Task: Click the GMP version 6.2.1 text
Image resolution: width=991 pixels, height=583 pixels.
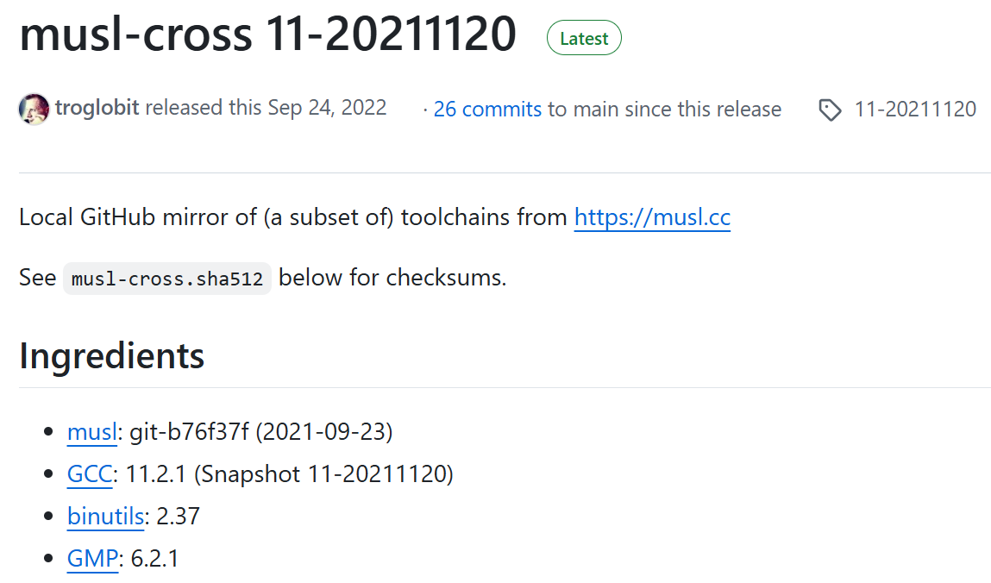Action: [155, 559]
